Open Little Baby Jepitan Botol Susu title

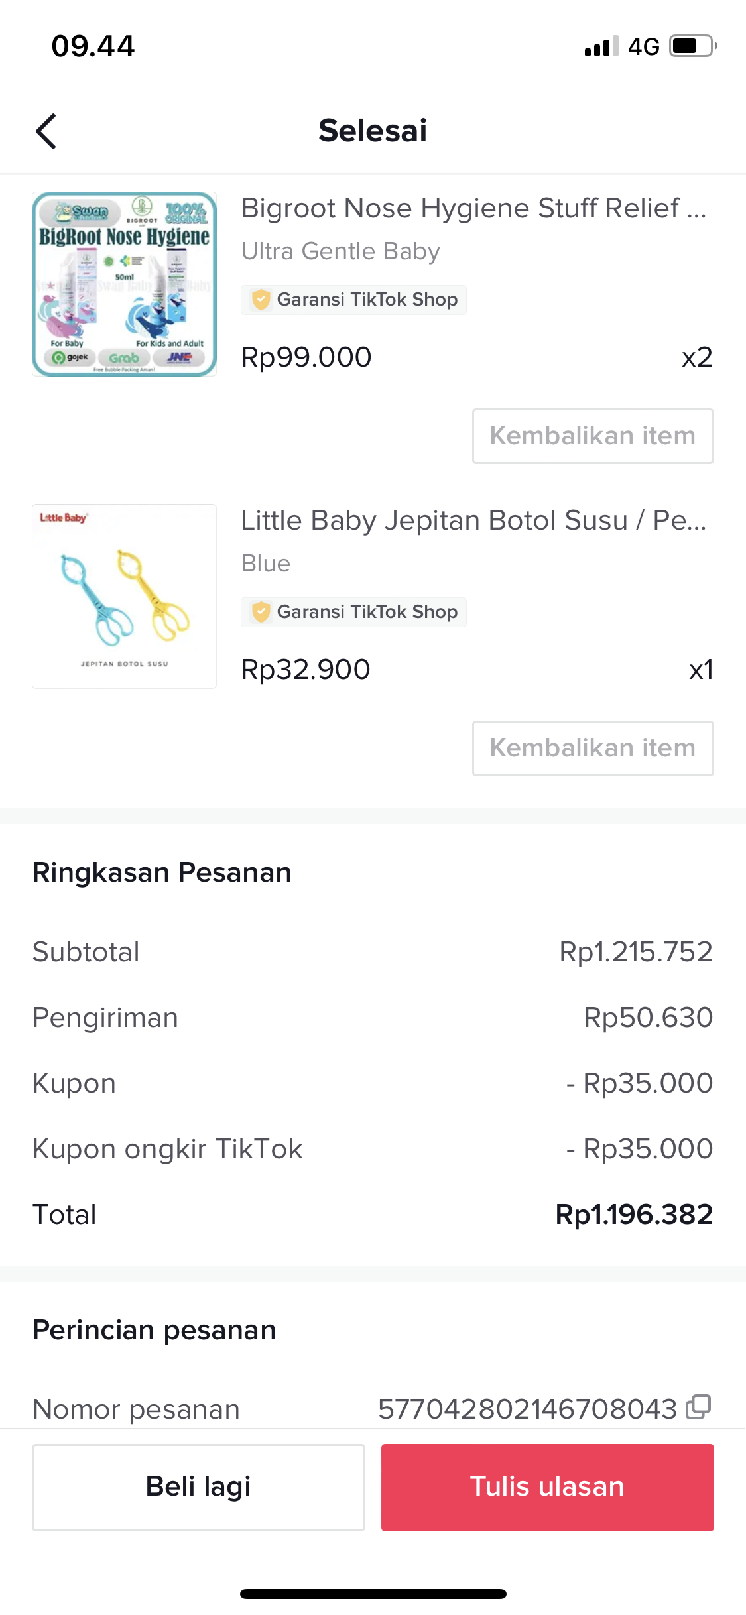click(x=473, y=520)
